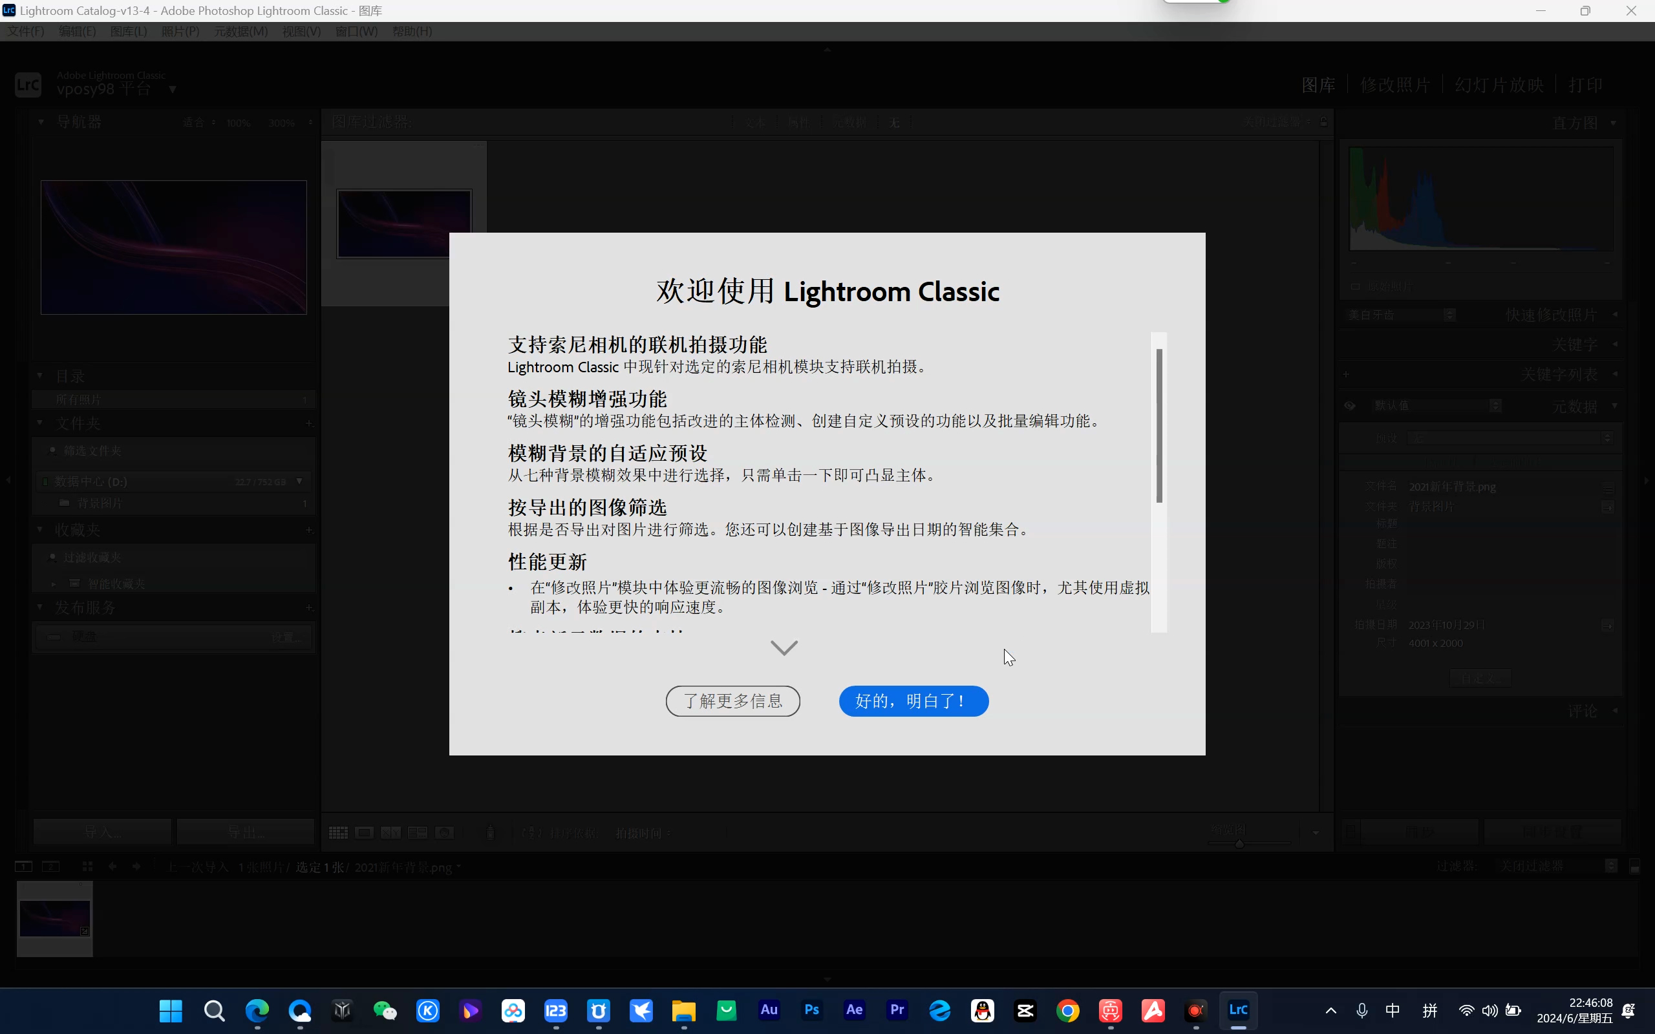Toggle the filter lock icon in library filter bar
This screenshot has width=1655, height=1034.
1324,121
